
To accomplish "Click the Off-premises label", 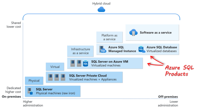I will pyautogui.click(x=168, y=97).
